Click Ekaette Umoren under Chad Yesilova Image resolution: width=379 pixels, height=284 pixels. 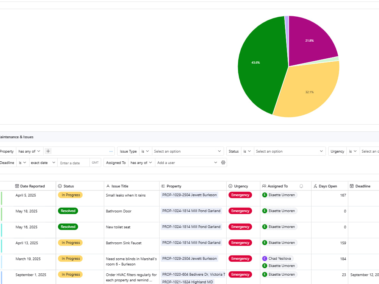[279, 266]
